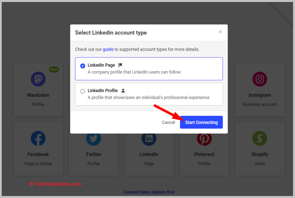295x198 pixels.
Task: Click the New badge on Mastodon card
Action: 54,69
